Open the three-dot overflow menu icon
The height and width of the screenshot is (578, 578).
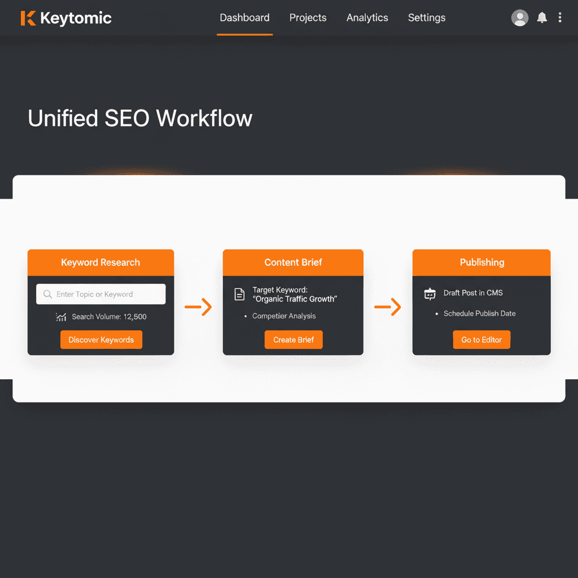[x=559, y=17]
